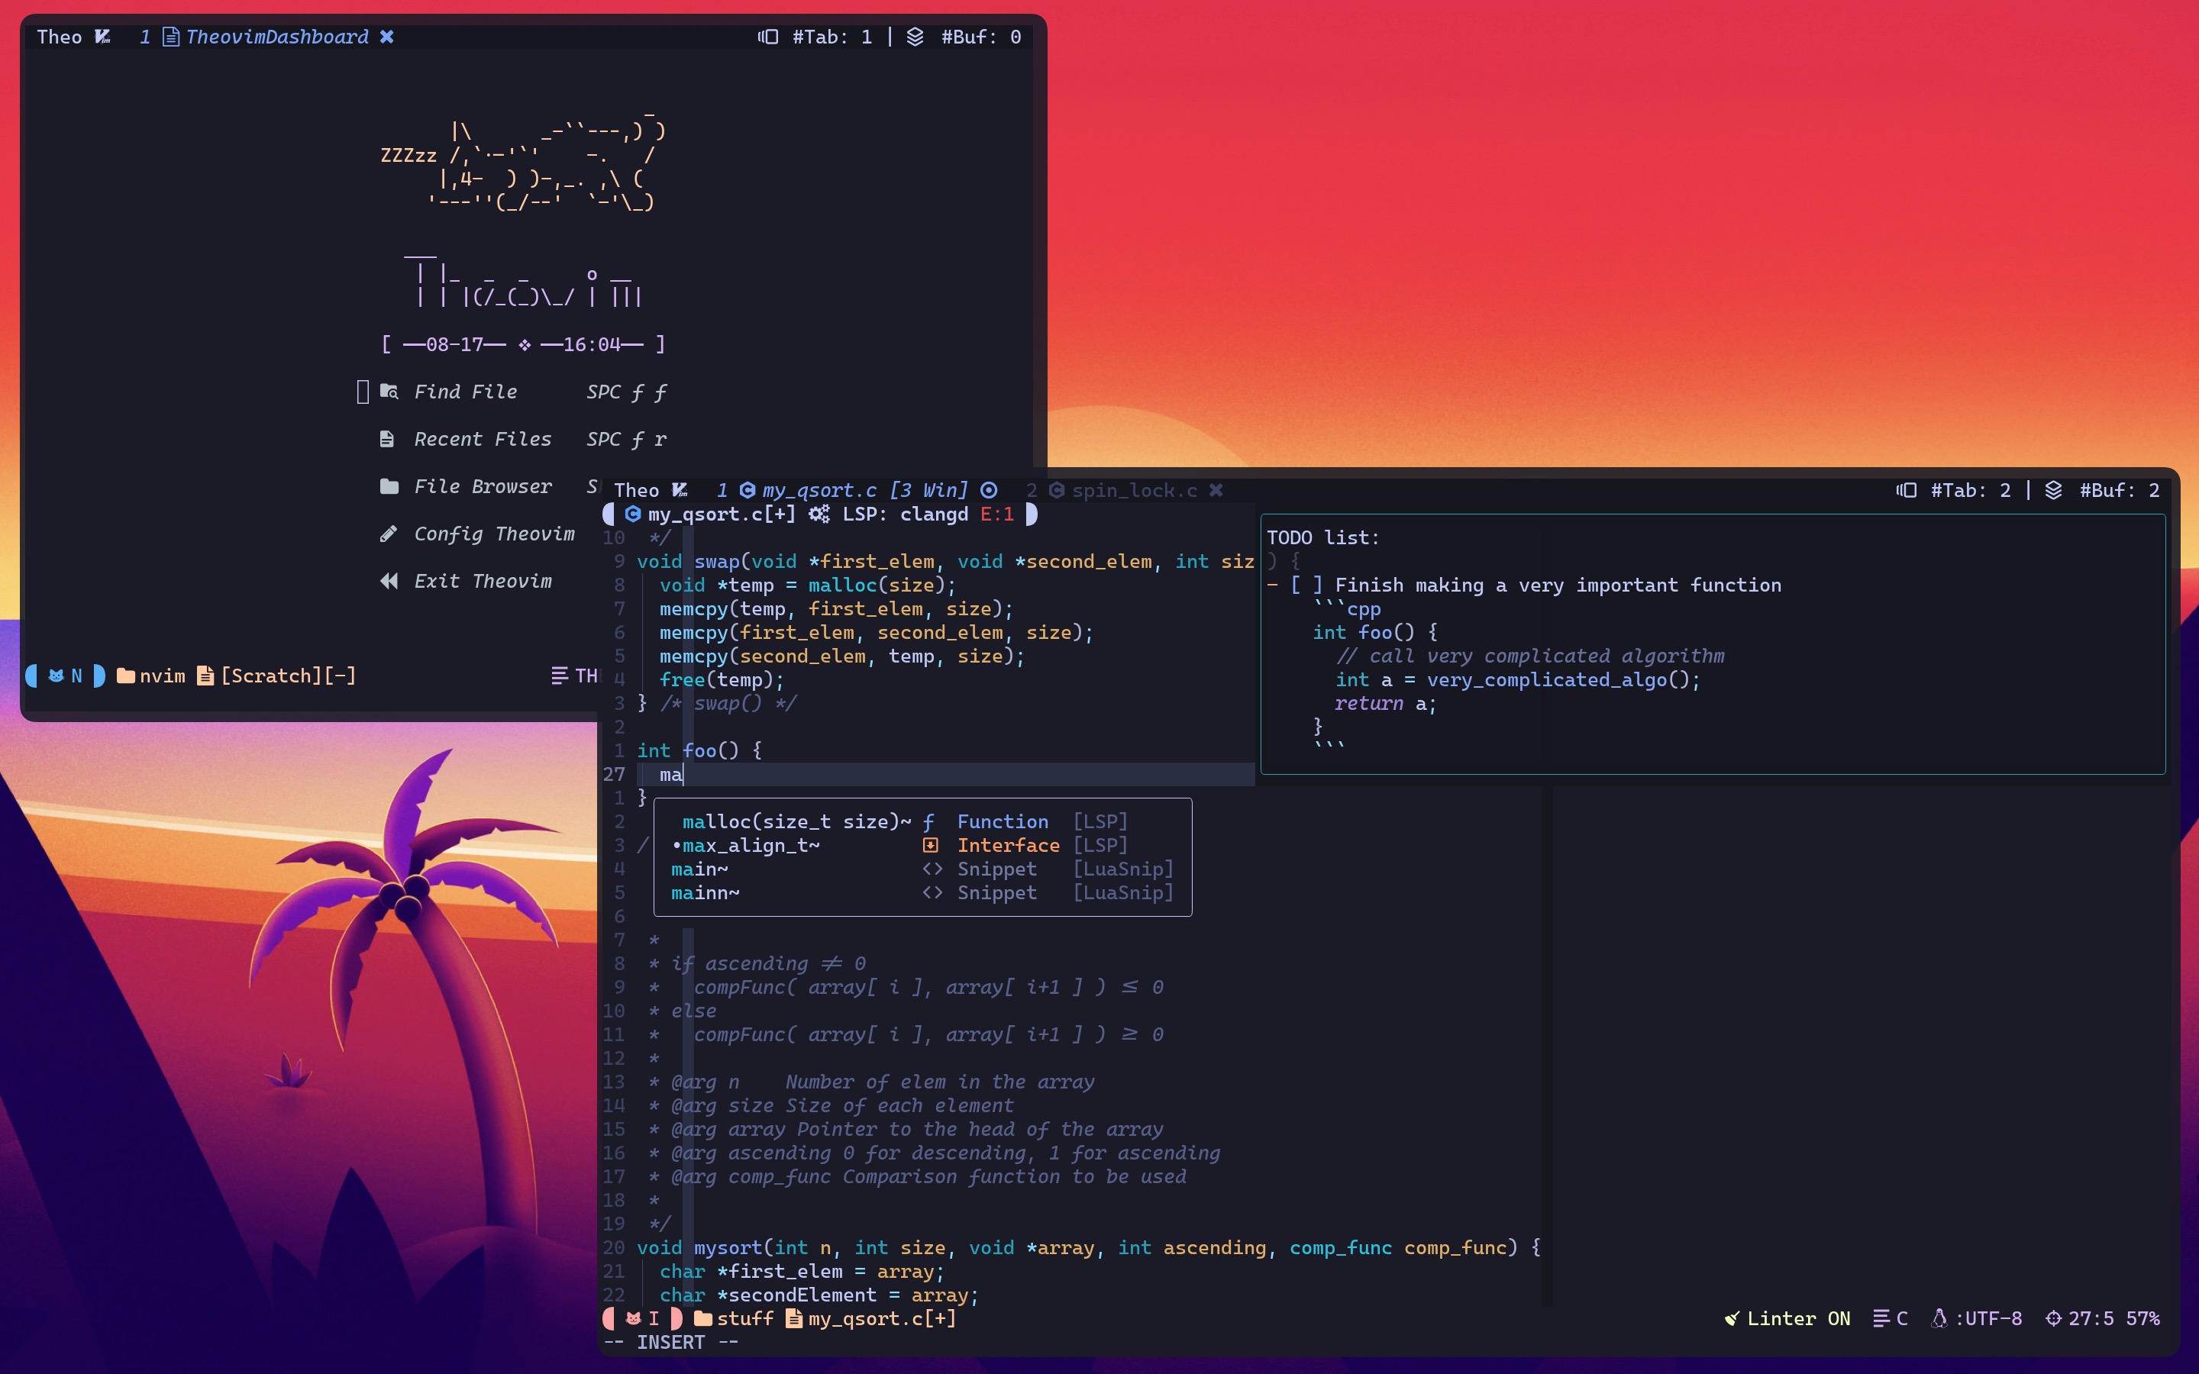Image resolution: width=2199 pixels, height=1374 pixels.
Task: Click the Interface kind icon in the completion menu
Action: [931, 845]
